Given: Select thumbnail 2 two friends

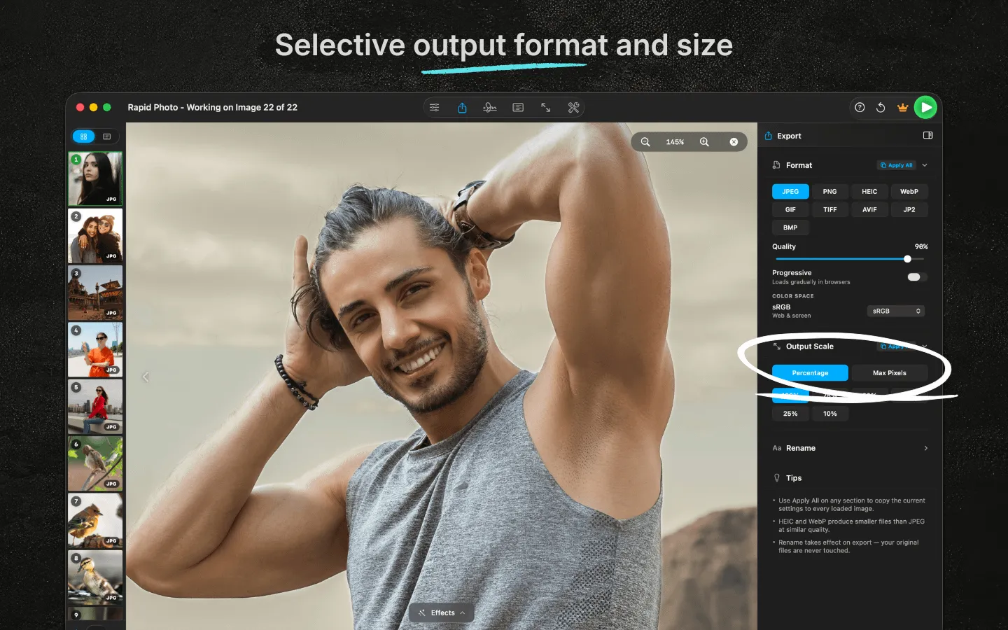Looking at the screenshot, I should [95, 236].
